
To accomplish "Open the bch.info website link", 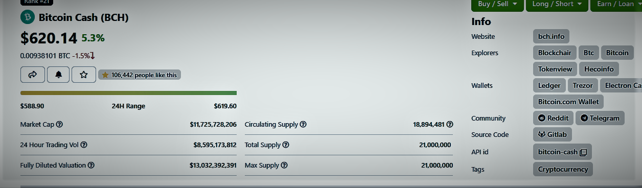I will [551, 37].
